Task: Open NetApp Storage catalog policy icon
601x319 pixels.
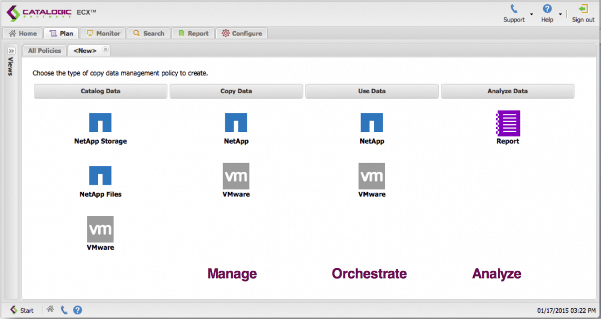Action: tap(100, 123)
